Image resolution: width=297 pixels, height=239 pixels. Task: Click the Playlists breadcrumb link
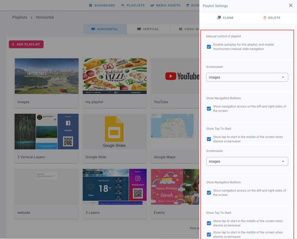[19, 17]
